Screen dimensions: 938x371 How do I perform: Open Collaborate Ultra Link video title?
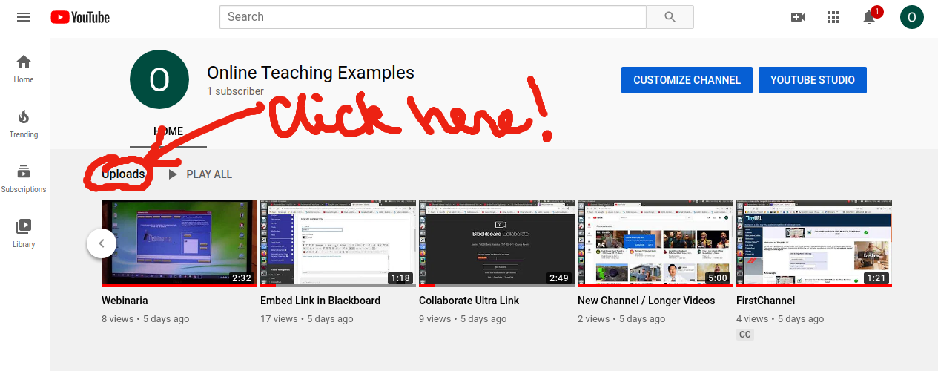[469, 301]
